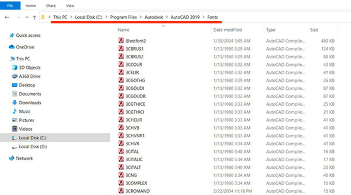Viewport: 351px width, 195px height.
Task: Expand chevron after Autodesk breadcrumb
Action: tap(167, 17)
